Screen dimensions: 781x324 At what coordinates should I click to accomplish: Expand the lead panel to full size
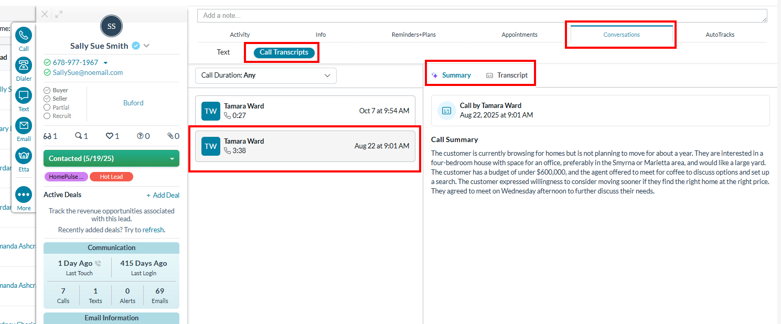click(59, 14)
